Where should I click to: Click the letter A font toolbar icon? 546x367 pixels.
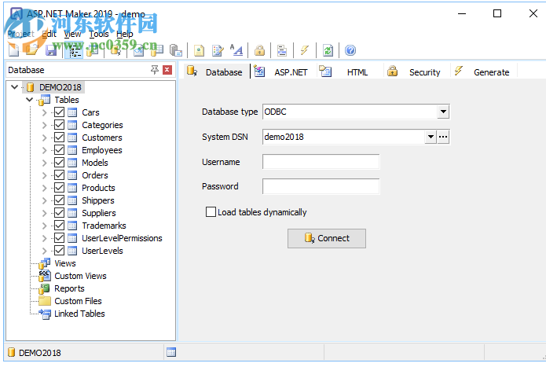[x=236, y=50]
